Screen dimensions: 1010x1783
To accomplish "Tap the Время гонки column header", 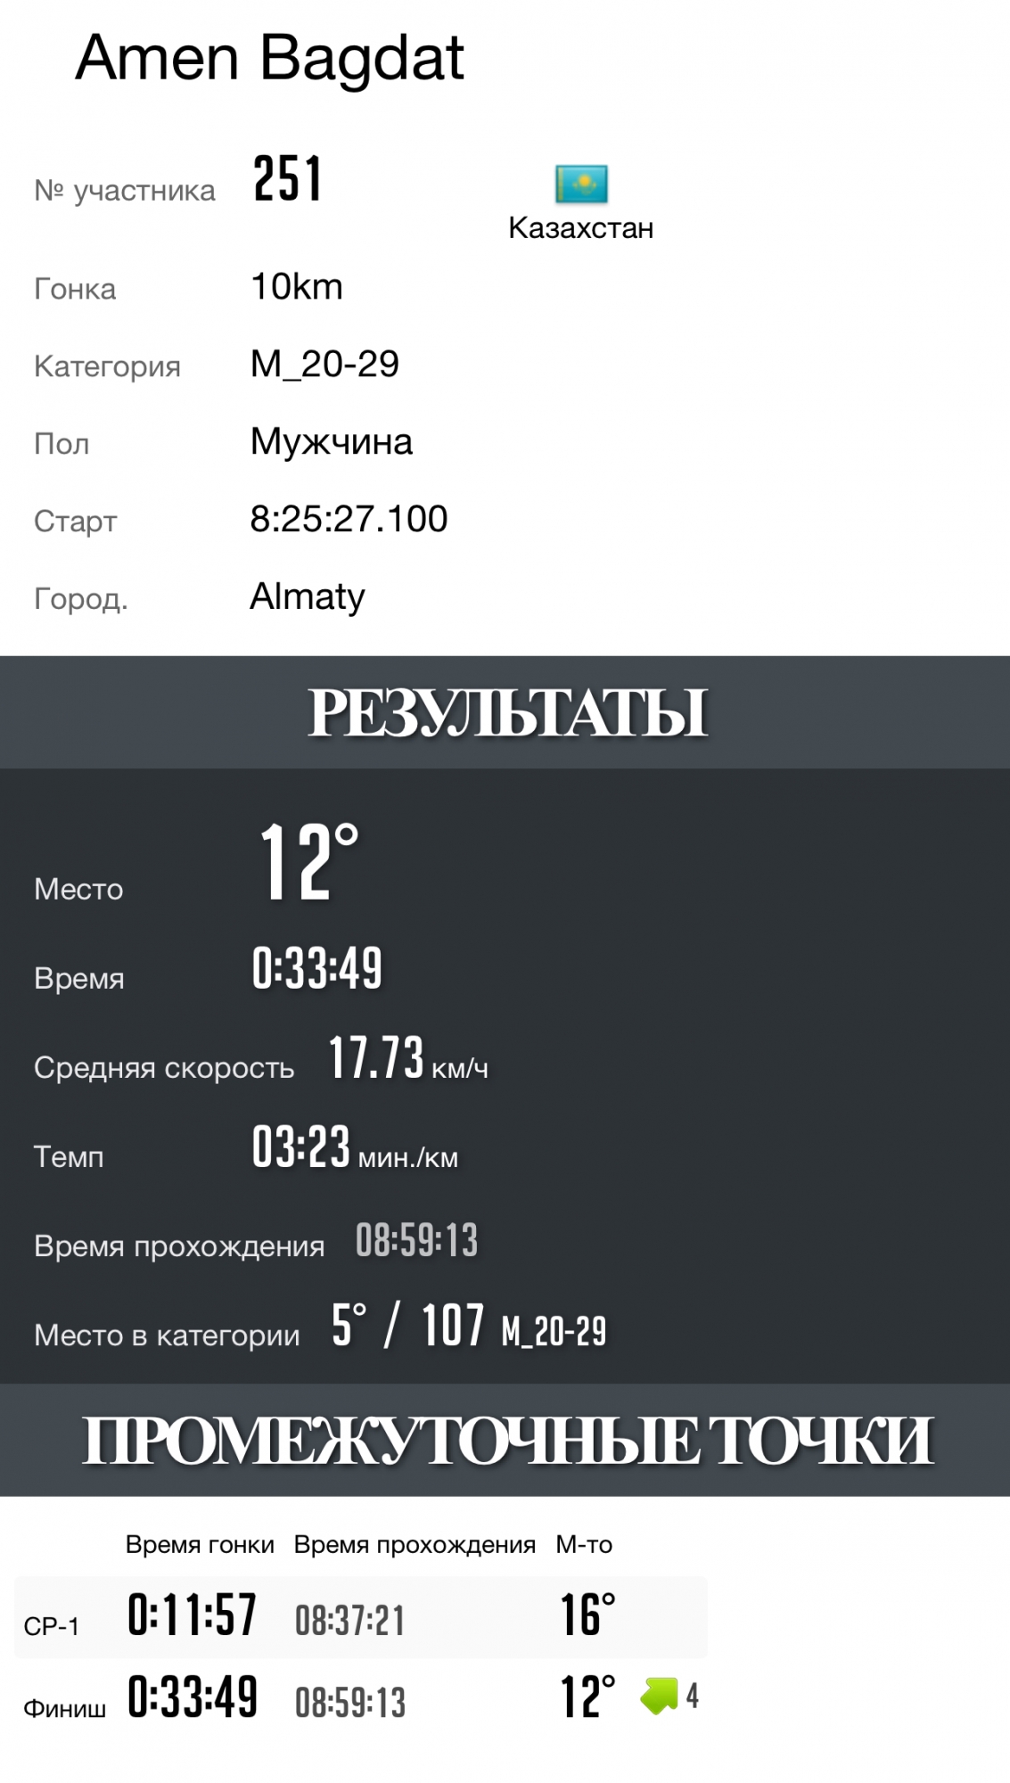I will click(200, 1545).
